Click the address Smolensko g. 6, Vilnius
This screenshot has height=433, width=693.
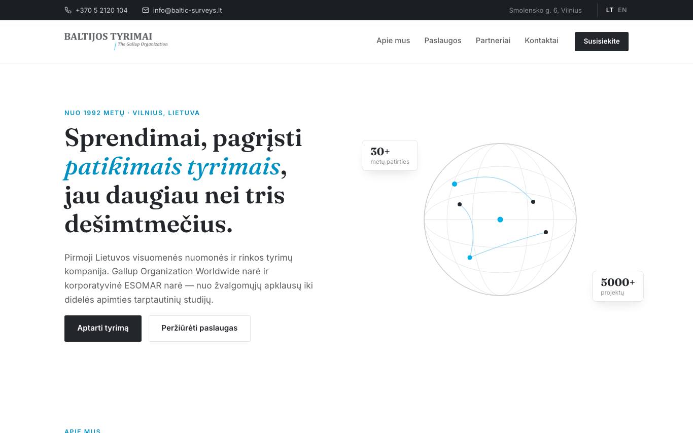545,10
